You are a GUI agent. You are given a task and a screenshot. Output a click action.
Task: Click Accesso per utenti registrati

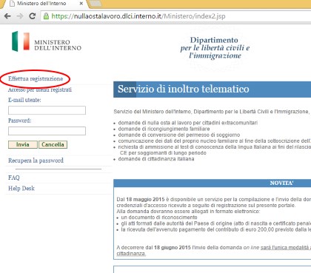point(40,90)
